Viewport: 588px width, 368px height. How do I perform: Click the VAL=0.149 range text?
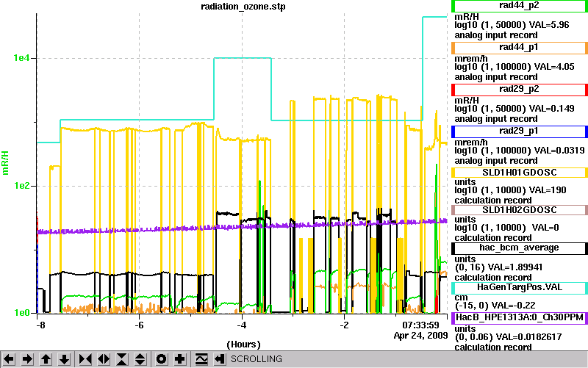pyautogui.click(x=514, y=109)
